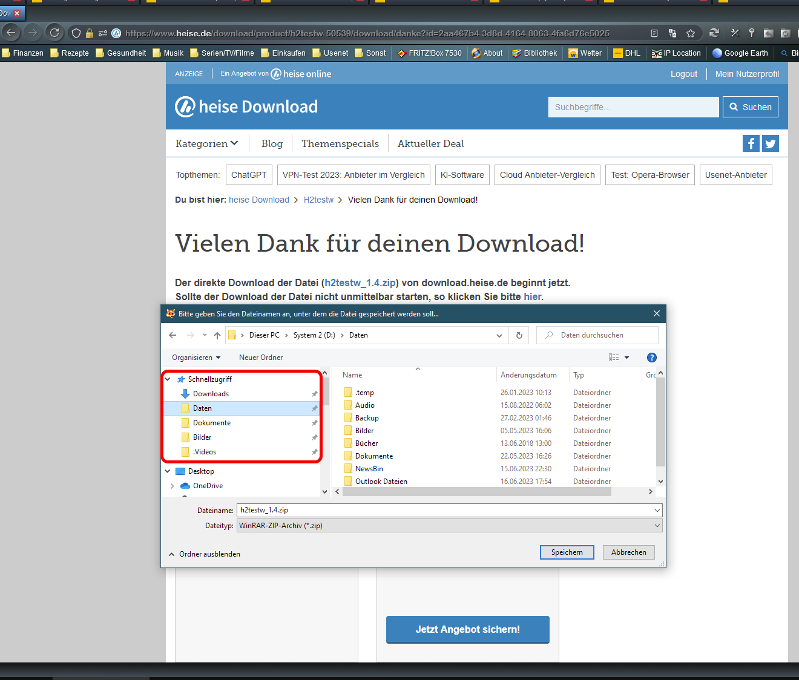Collapse the Desktop tree node
The width and height of the screenshot is (799, 680).
[168, 471]
